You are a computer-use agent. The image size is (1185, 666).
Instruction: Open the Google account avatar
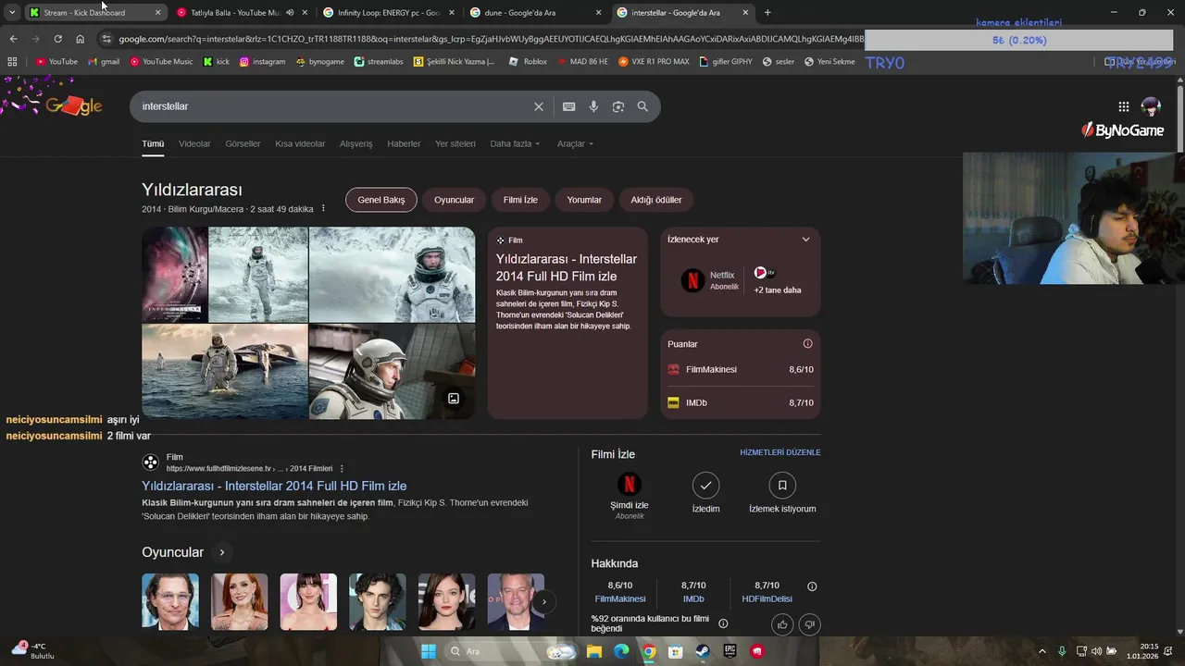pos(1151,106)
